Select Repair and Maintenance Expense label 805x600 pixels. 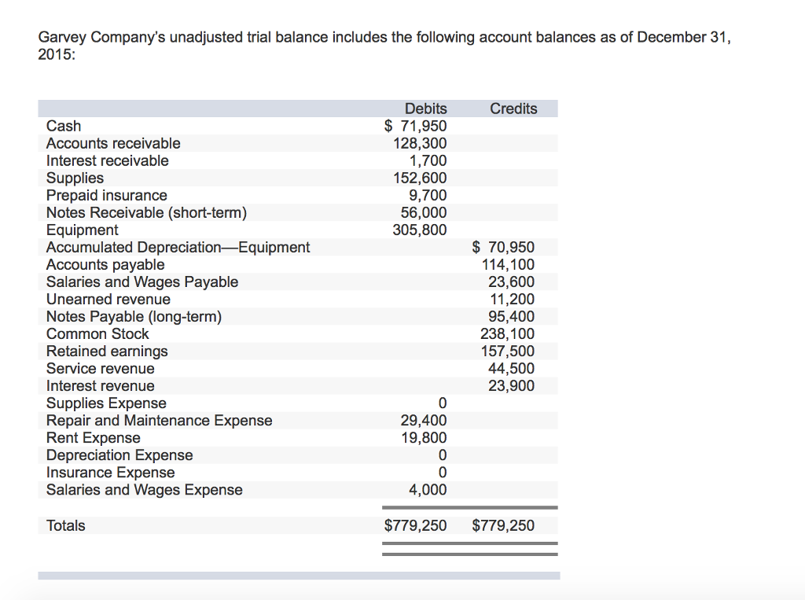pos(159,421)
